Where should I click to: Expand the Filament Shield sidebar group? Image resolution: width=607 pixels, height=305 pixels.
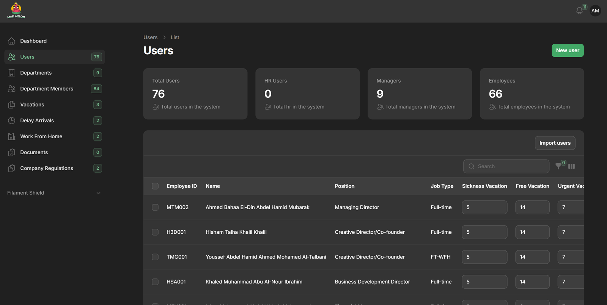coord(98,193)
